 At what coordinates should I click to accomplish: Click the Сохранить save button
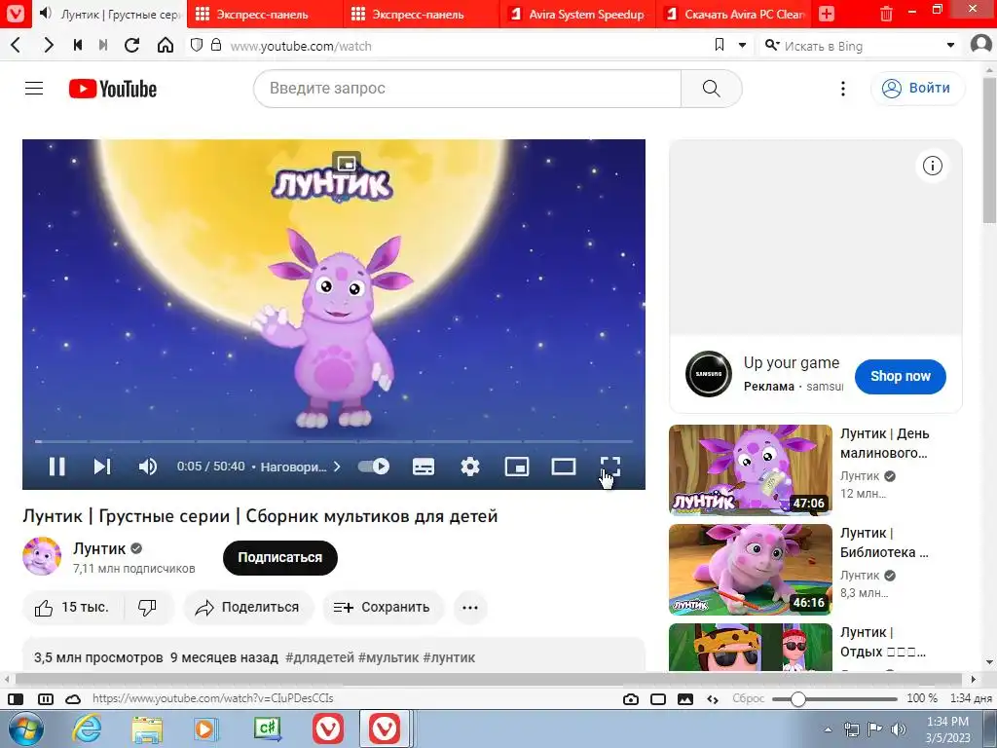(x=383, y=608)
